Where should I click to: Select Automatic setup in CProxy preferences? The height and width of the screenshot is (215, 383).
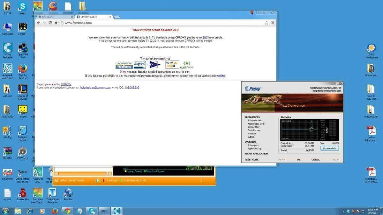(255, 121)
